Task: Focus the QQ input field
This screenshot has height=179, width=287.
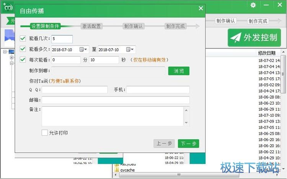Action: [x=75, y=89]
